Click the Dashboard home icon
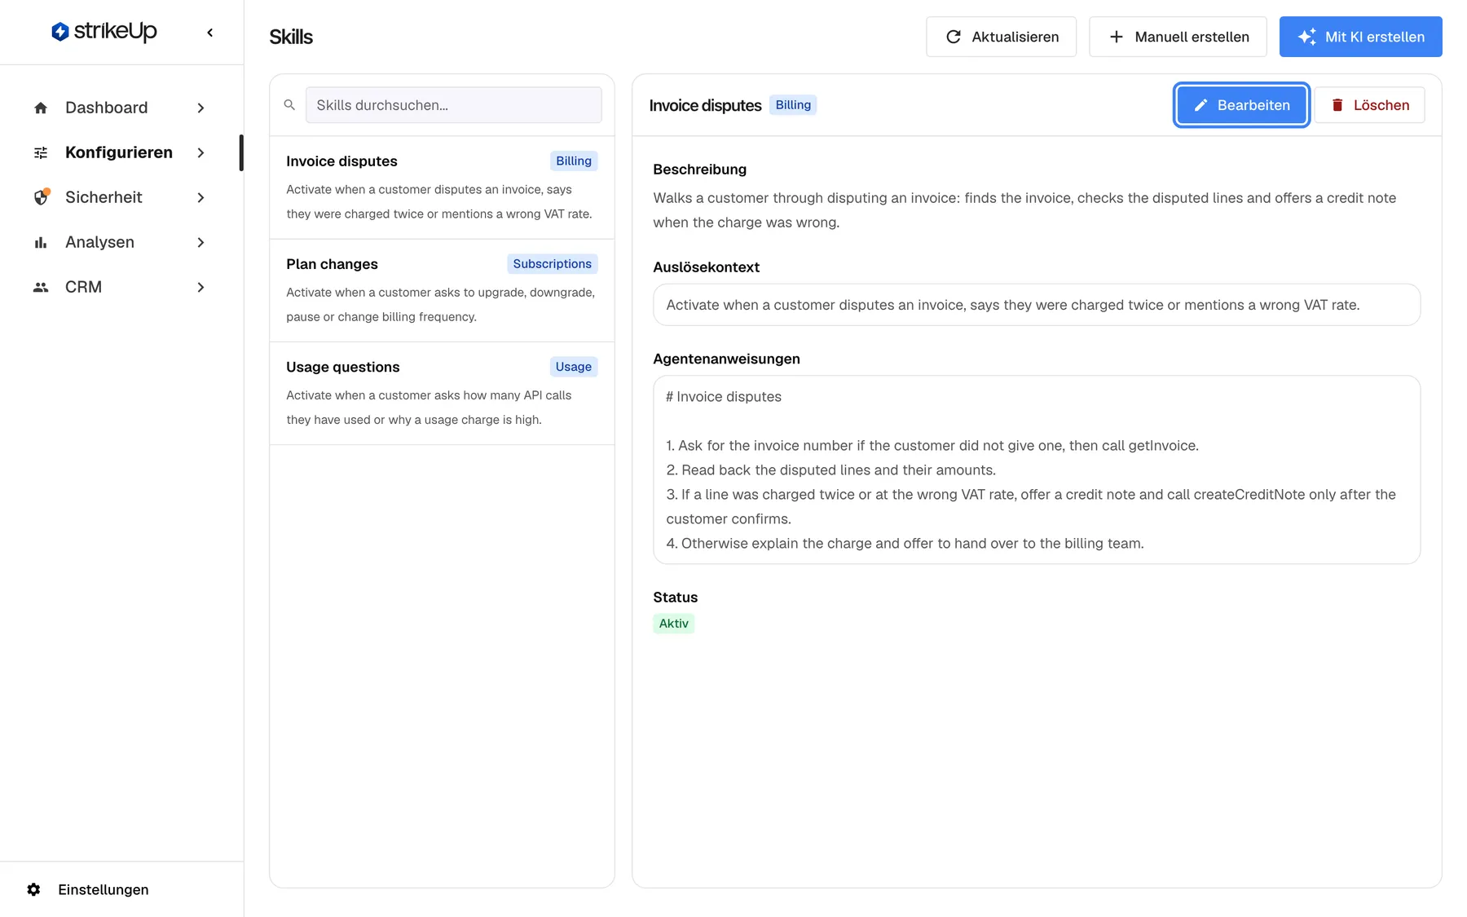This screenshot has height=917, width=1467. point(41,108)
